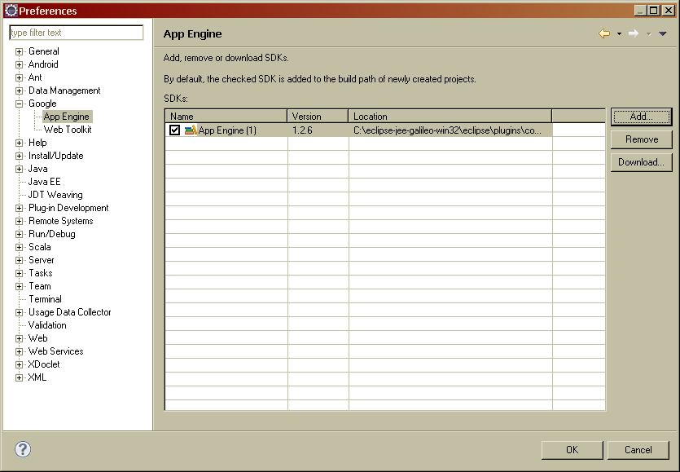Open the forward history dropdown arrow

pyautogui.click(x=649, y=34)
